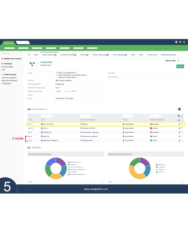Click the Contacts assignés users icon
188x233 pixels.
click(56, 80)
